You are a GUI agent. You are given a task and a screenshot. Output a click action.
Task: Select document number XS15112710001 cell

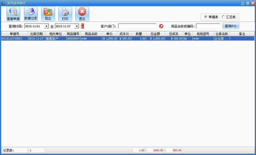[15, 38]
